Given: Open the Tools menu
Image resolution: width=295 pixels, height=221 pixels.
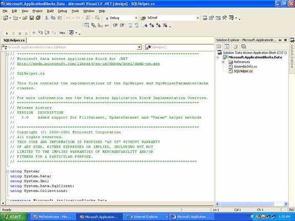Looking at the screenshot, I should click(75, 11).
